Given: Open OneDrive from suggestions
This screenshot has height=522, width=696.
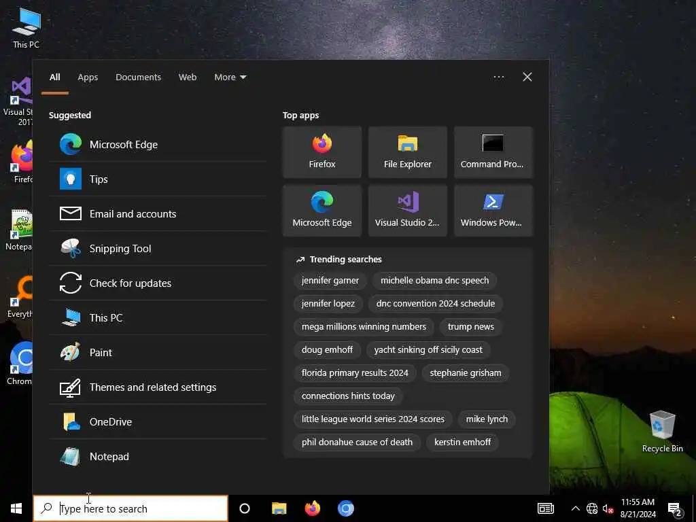Looking at the screenshot, I should pos(158,421).
